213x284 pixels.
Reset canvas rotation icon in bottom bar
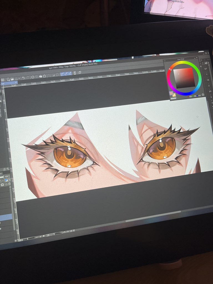[x=71, y=231]
